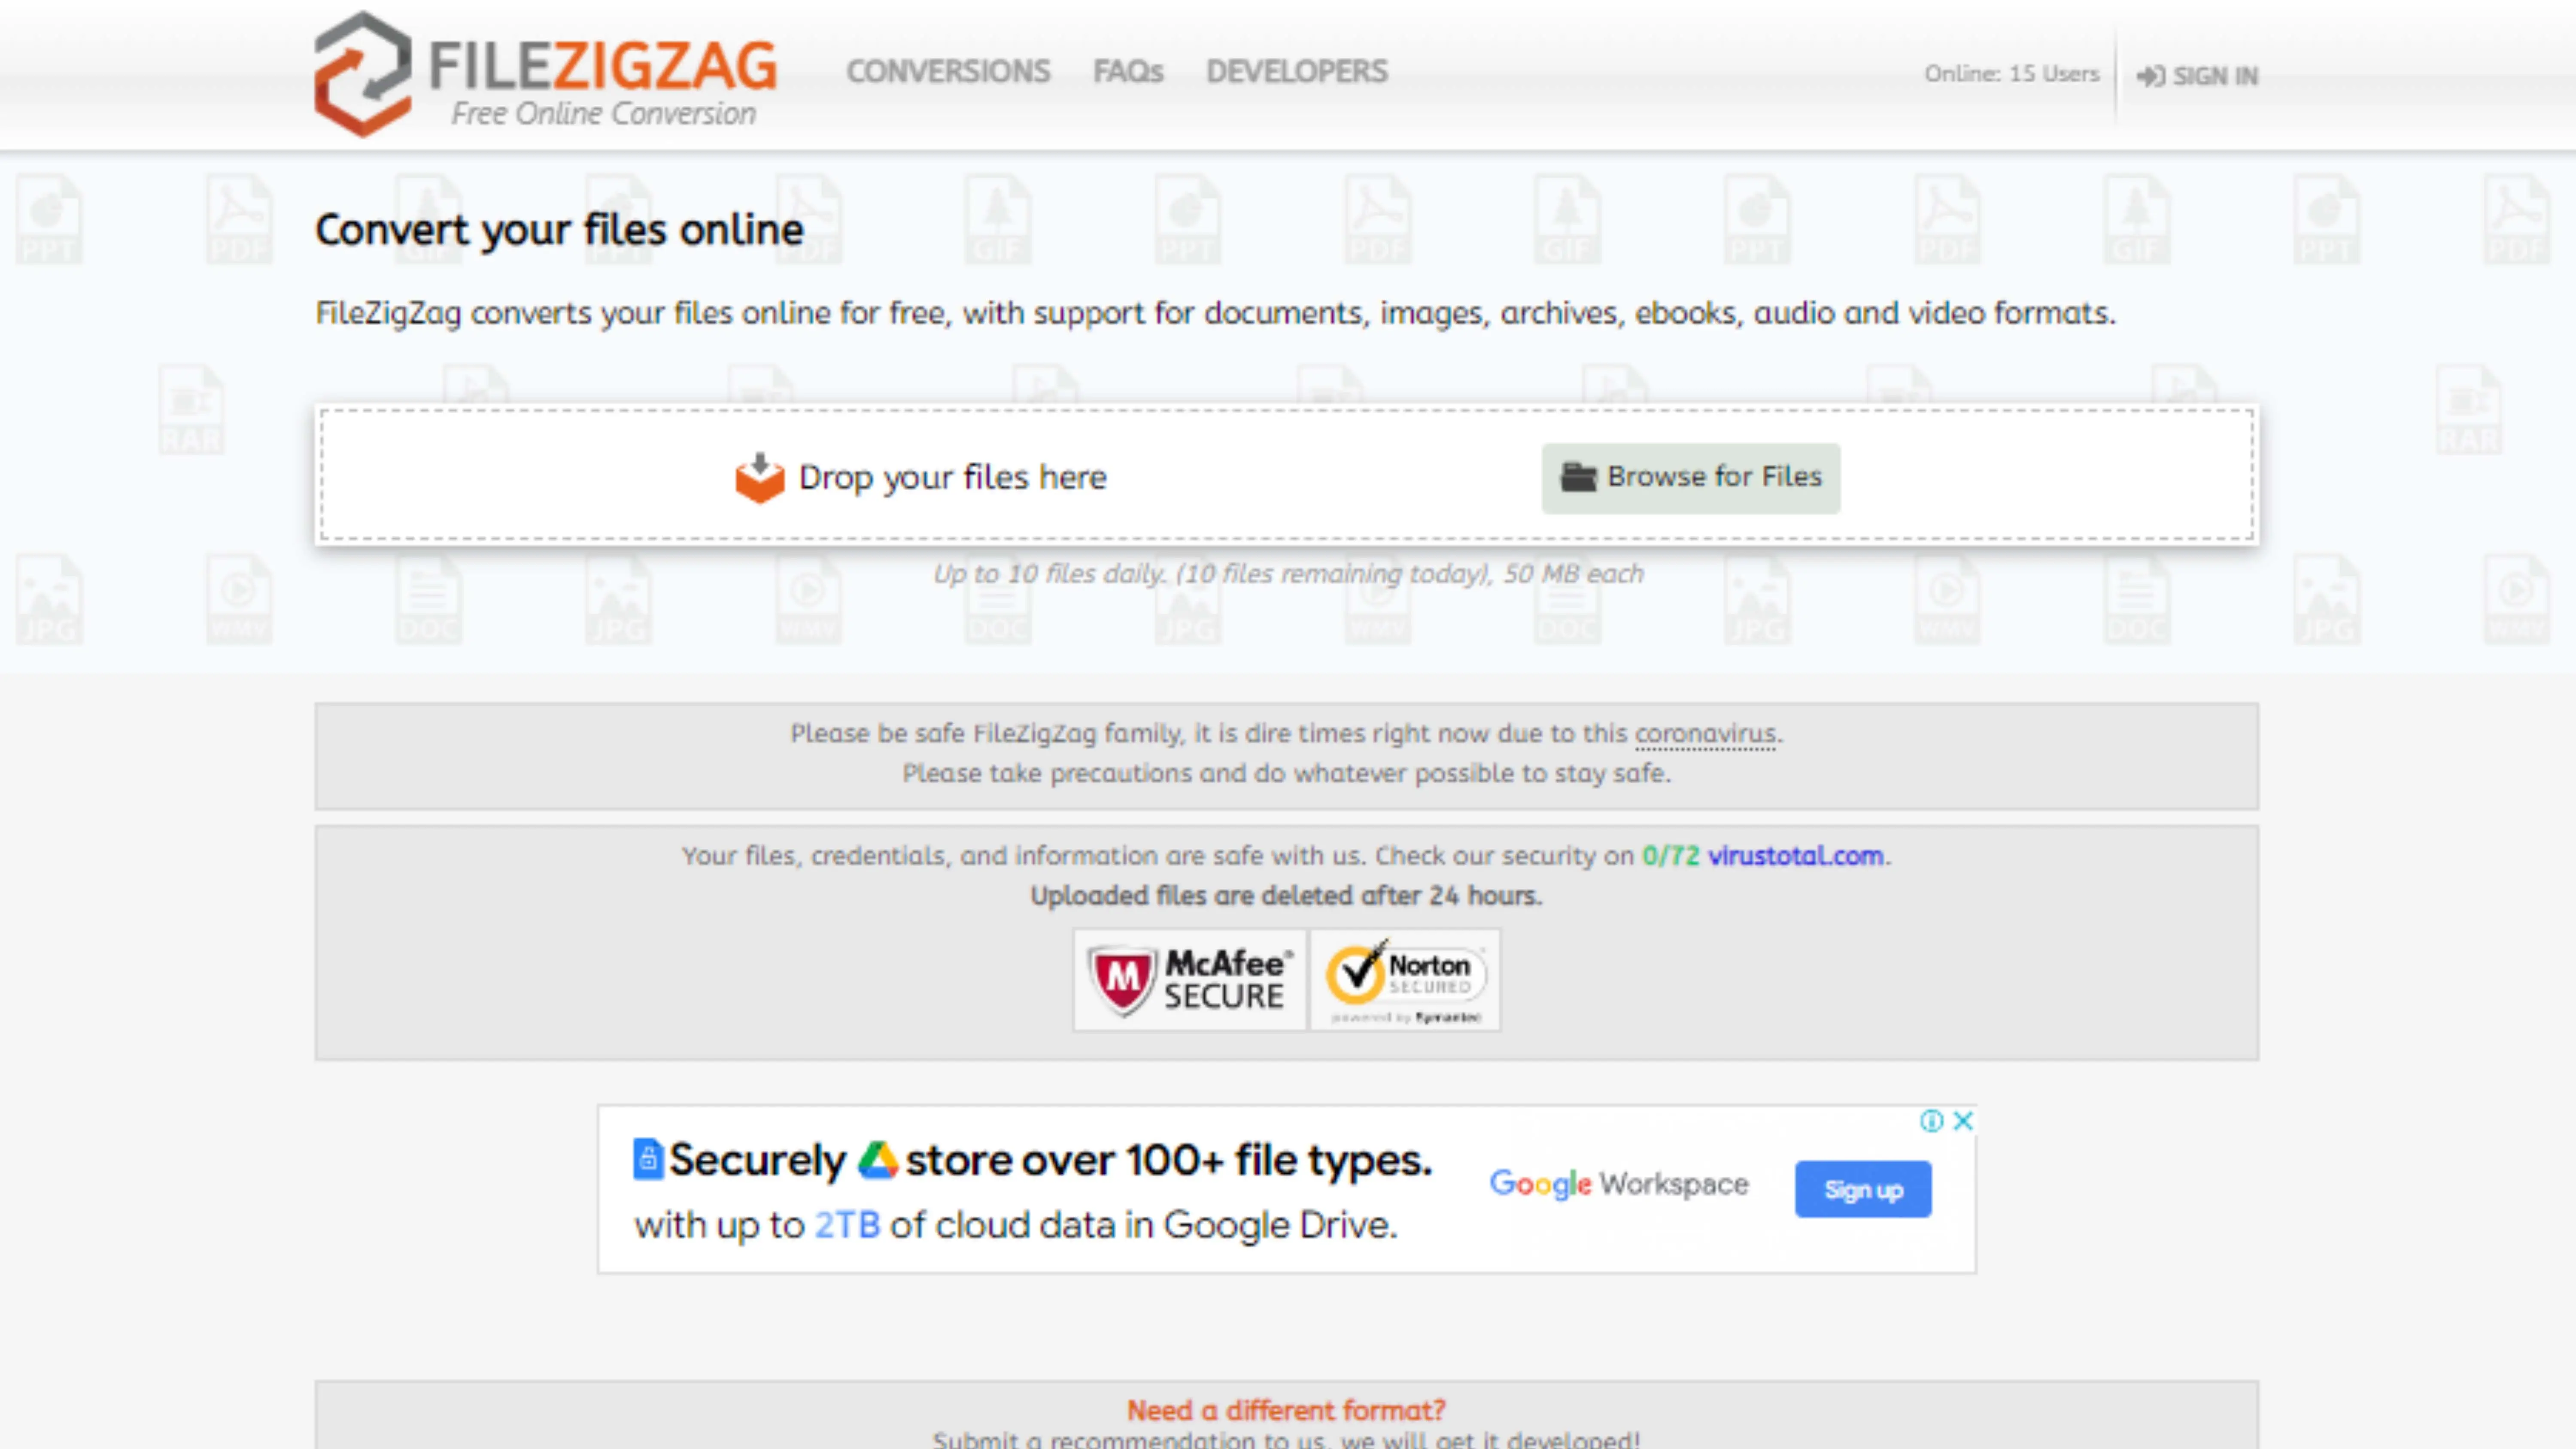The height and width of the screenshot is (1449, 2576).
Task: Open the FAQs page
Action: click(x=1128, y=71)
